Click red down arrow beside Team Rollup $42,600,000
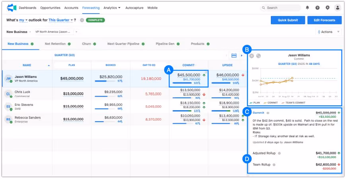346x179 pixels. click(x=339, y=164)
